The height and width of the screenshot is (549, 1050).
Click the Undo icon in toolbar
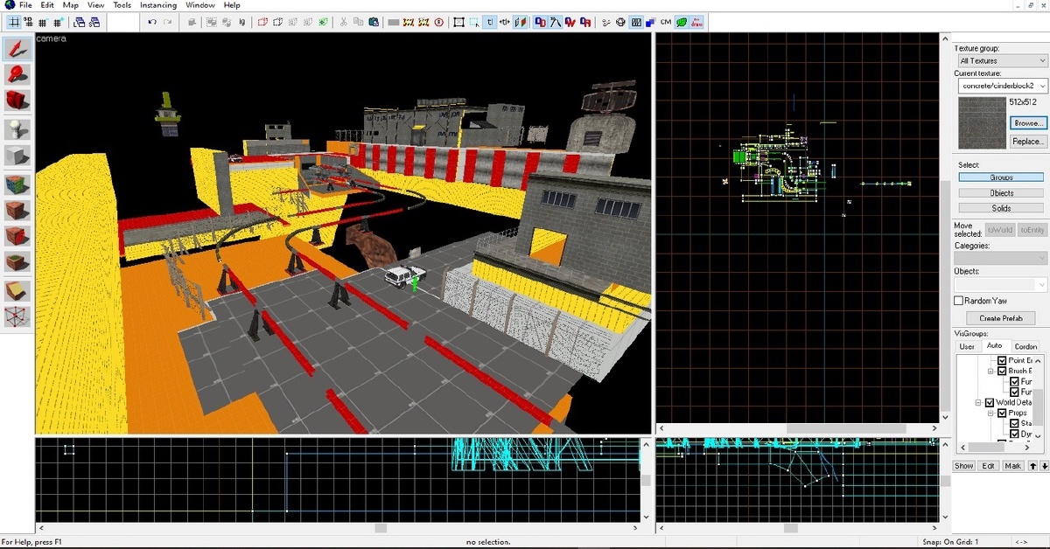click(x=152, y=22)
